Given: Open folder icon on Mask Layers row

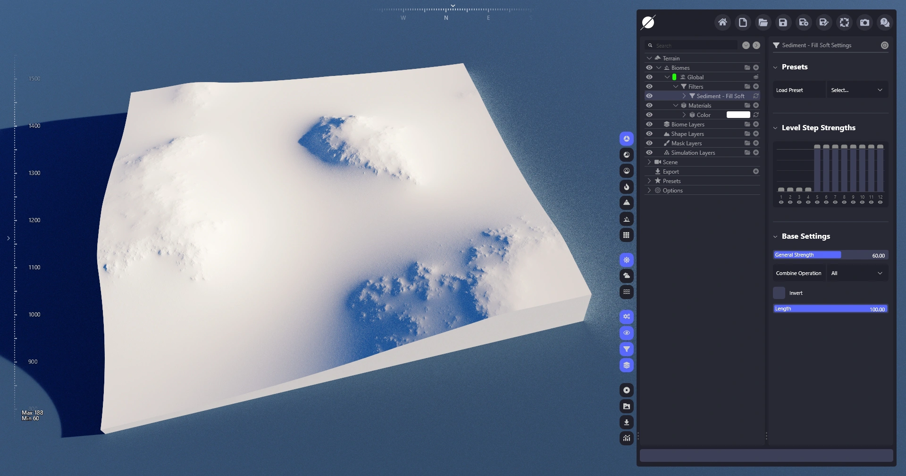Looking at the screenshot, I should 747,143.
